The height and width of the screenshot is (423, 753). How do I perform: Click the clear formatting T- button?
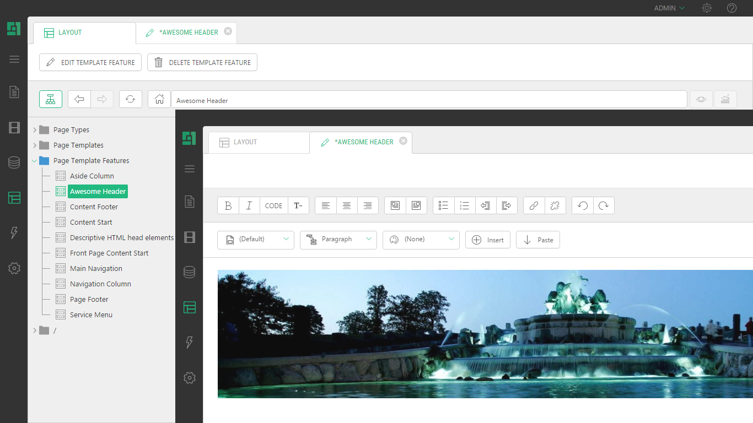coord(298,205)
